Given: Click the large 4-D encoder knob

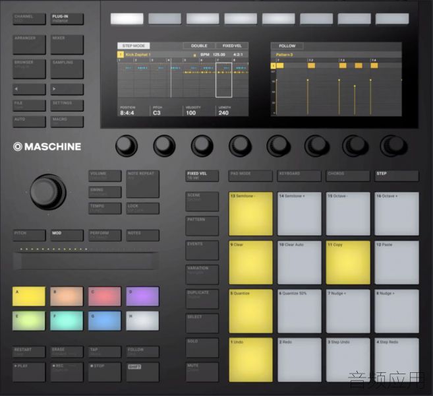Looking at the screenshot, I should coord(47,191).
